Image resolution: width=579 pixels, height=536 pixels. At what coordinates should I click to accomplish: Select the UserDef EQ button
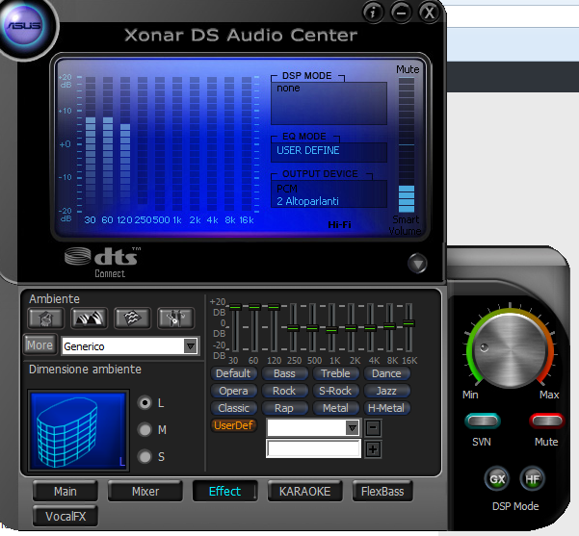(233, 425)
